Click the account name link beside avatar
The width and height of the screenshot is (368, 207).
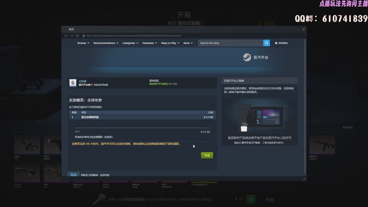tap(82, 81)
